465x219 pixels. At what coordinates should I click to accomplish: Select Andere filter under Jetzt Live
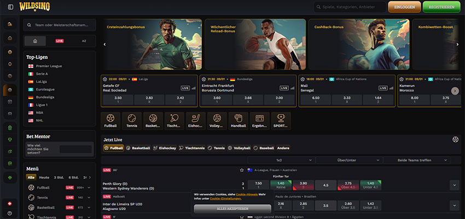click(x=283, y=148)
